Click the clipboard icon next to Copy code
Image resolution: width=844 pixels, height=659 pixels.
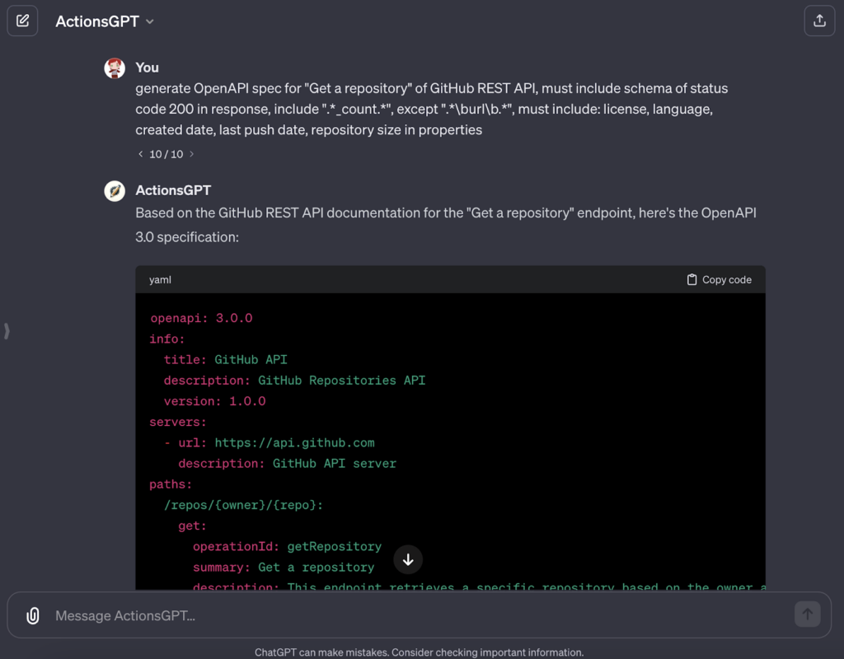(690, 279)
